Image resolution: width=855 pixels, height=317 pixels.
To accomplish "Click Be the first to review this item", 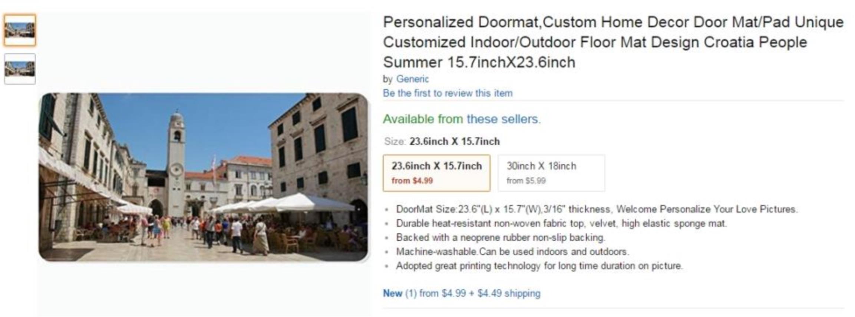I will 448,93.
